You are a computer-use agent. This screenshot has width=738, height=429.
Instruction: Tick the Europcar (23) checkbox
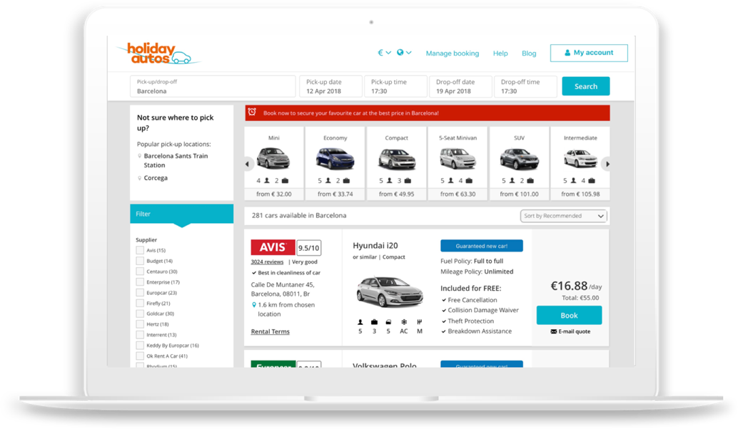140,293
